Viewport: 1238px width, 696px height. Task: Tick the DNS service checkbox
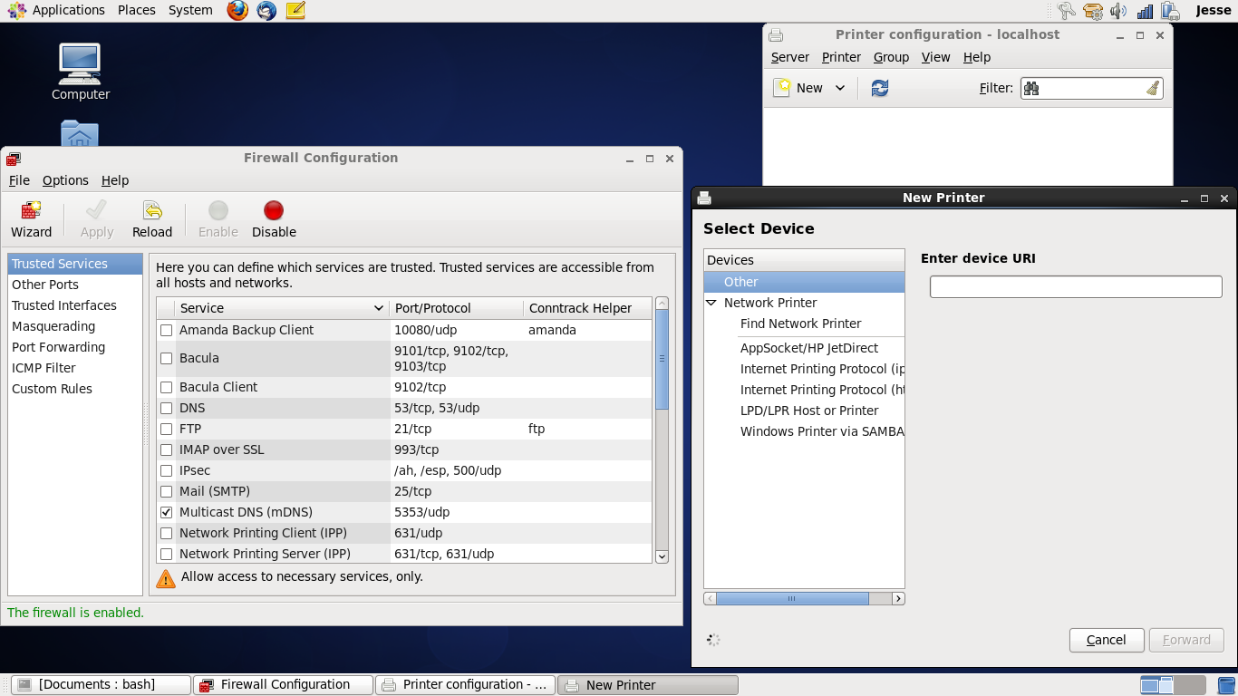[x=166, y=409]
